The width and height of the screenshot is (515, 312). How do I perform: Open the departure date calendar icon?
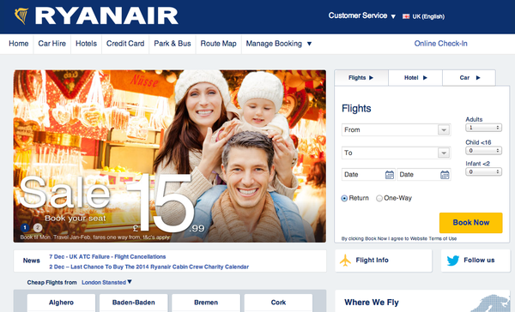point(390,175)
